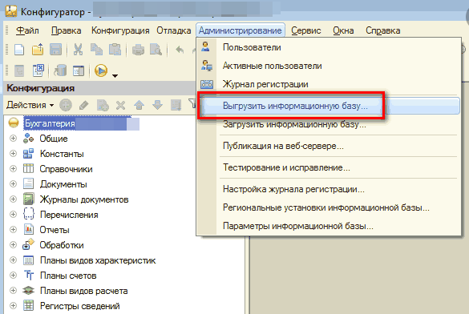Open Настройка журнала регистрации
The height and width of the screenshot is (314, 469).
(x=329, y=189)
